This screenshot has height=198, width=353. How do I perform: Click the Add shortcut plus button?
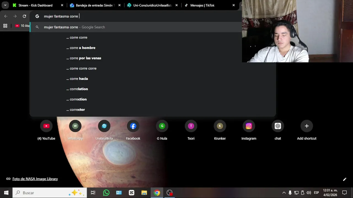pyautogui.click(x=307, y=126)
